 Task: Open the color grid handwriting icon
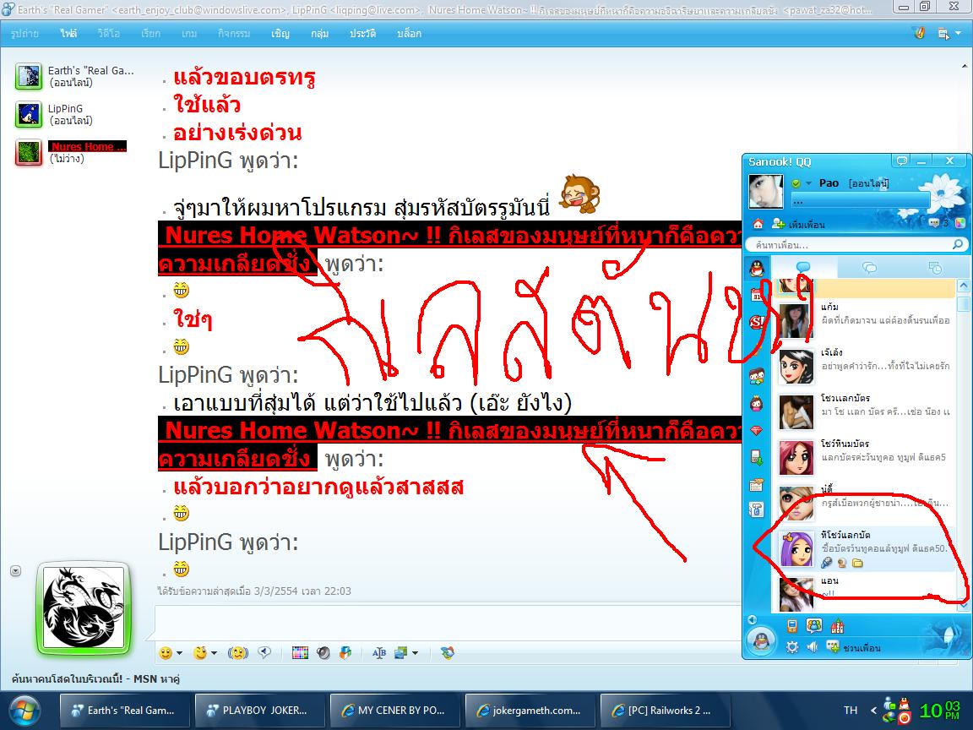(x=300, y=653)
